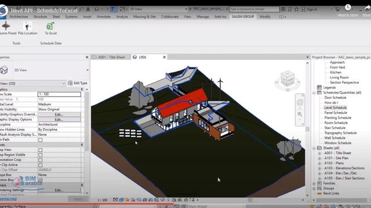
Task: Switch to the Collaborate ribbon tab
Action: 170,17
